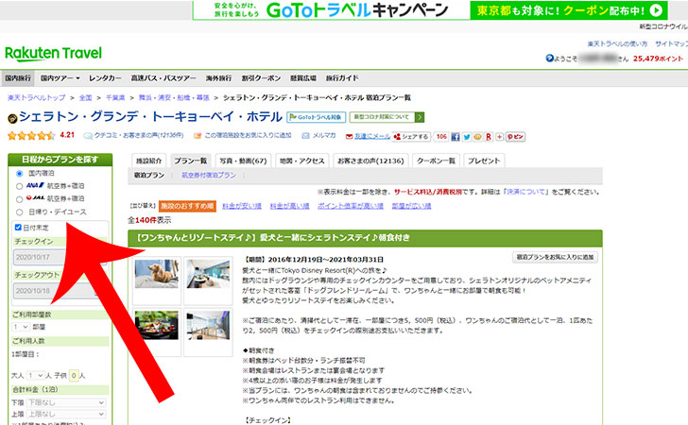Click the 国内旅行 navigation item
Viewport: 688px width, 425px height.
pos(18,78)
